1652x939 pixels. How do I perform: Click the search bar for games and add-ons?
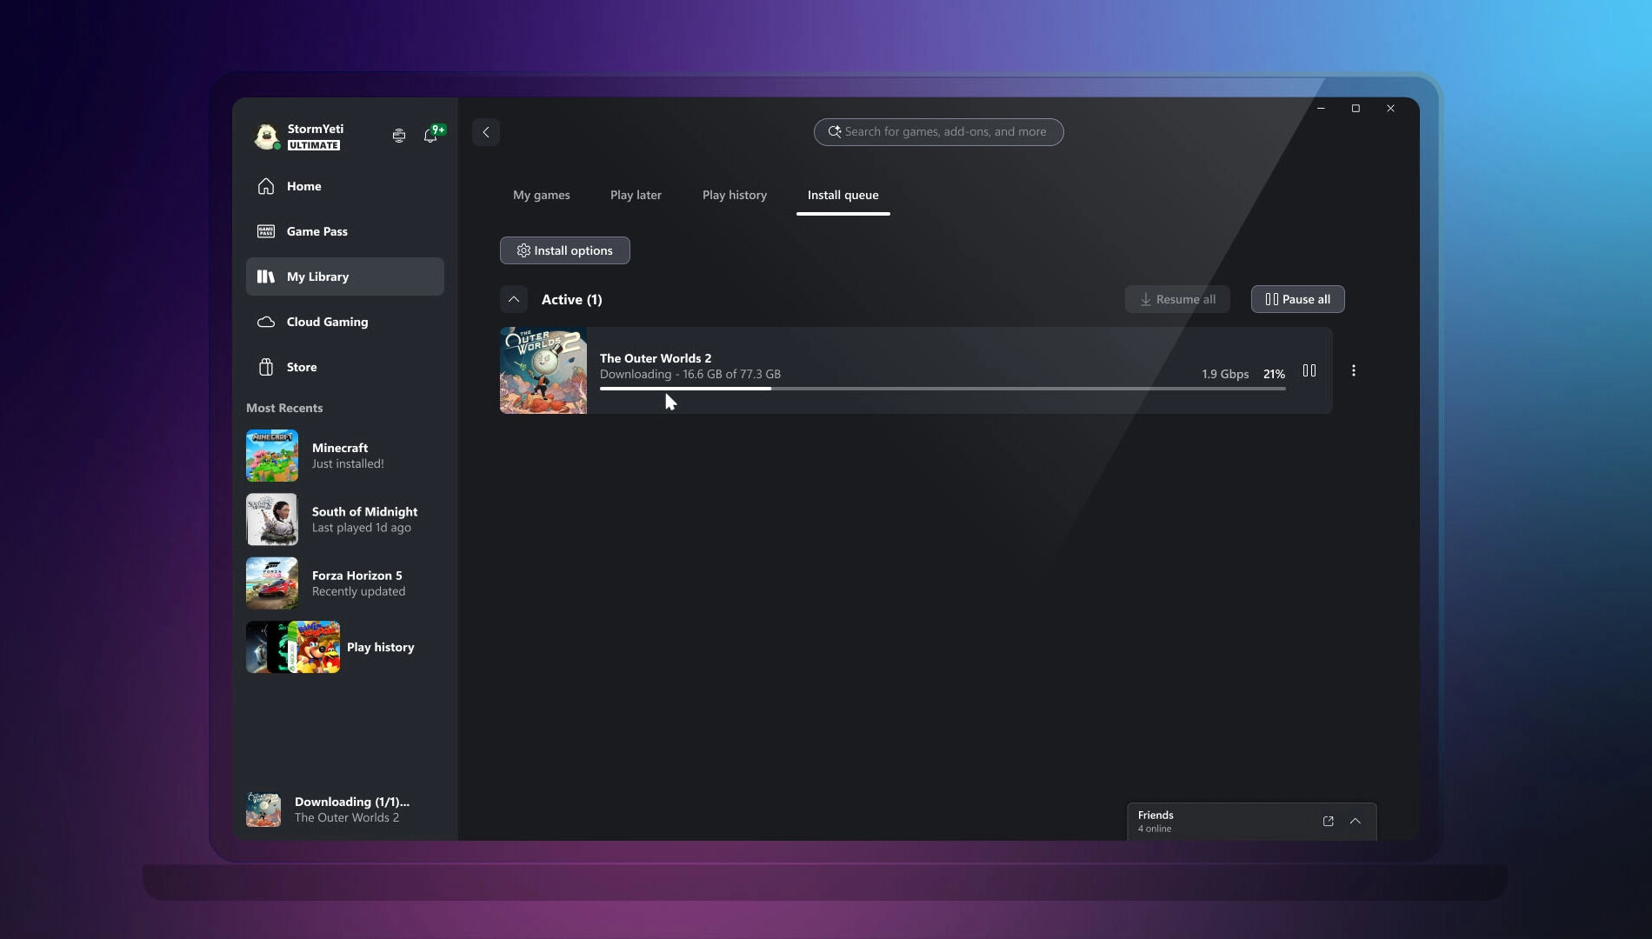point(937,131)
